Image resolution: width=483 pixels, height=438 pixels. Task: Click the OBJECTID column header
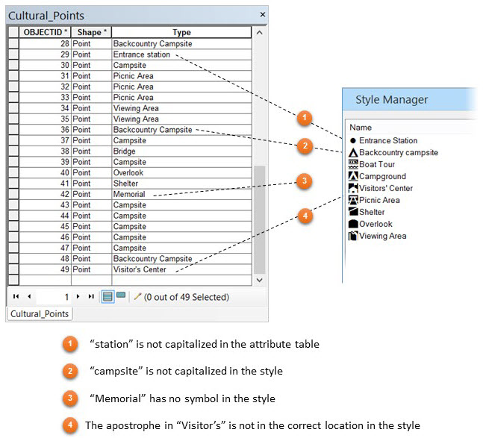click(45, 32)
